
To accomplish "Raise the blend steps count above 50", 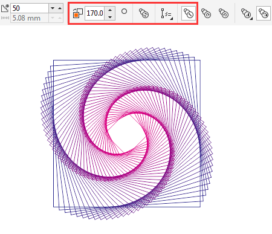I will point(60,8).
